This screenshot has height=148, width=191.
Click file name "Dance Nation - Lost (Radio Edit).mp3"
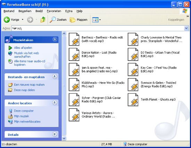tap(99, 54)
